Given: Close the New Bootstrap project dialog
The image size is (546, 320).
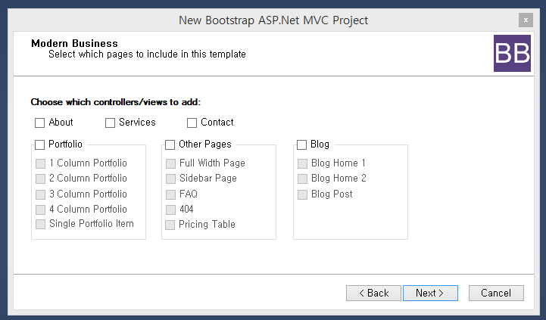Looking at the screenshot, I should pos(525,20).
